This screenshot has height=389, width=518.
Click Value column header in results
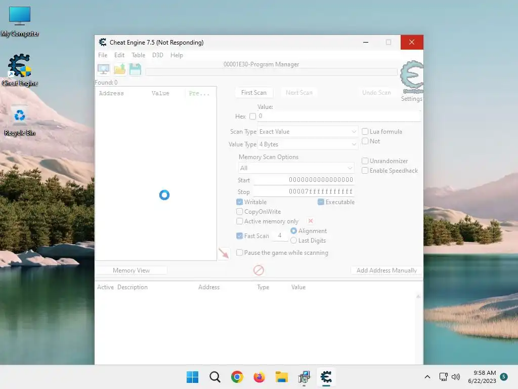(160, 93)
